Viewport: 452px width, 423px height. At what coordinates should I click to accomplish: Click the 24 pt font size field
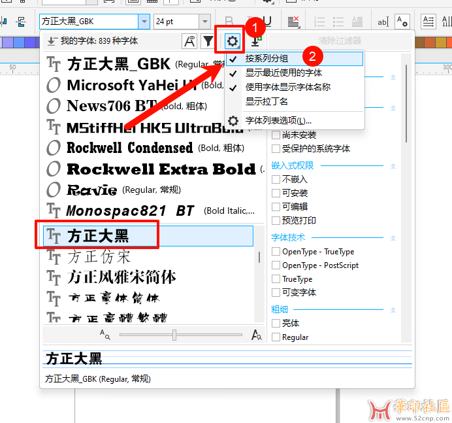click(x=176, y=22)
